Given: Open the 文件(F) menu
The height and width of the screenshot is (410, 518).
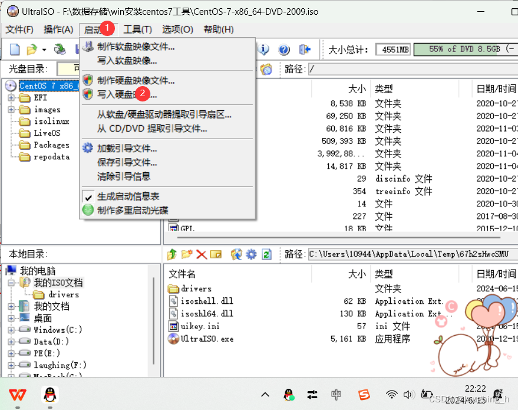Looking at the screenshot, I should click(19, 29).
